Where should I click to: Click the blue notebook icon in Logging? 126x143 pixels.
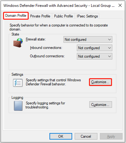coord(18,106)
